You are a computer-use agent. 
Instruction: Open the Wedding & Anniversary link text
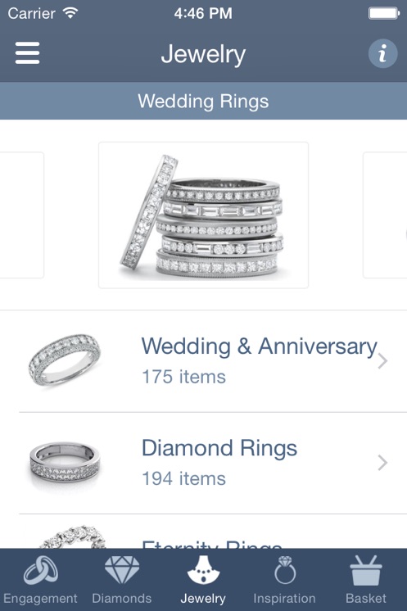[259, 346]
